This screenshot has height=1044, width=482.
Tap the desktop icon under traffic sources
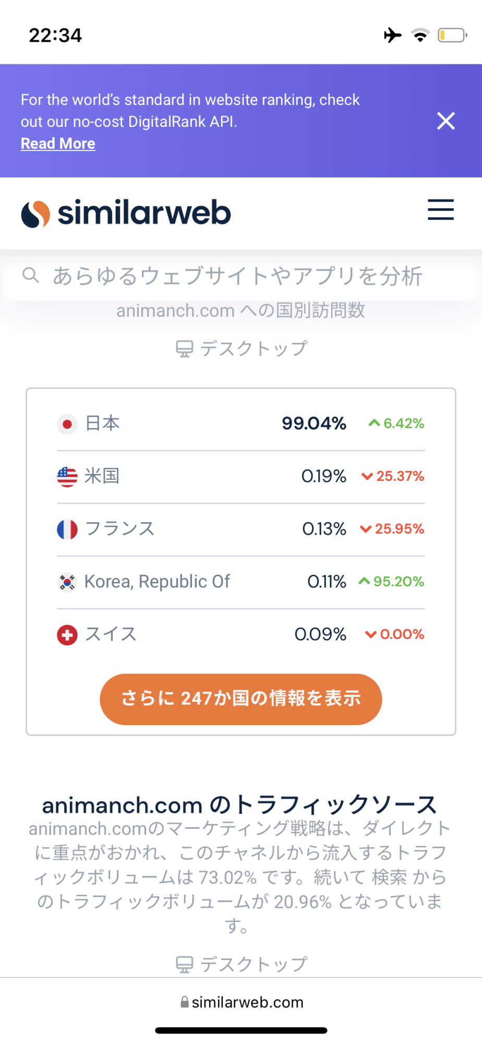(185, 964)
